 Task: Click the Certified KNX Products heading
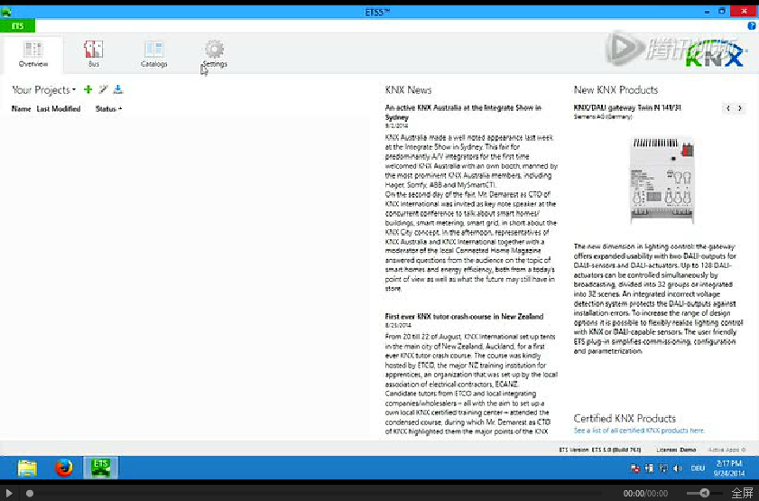(x=625, y=418)
